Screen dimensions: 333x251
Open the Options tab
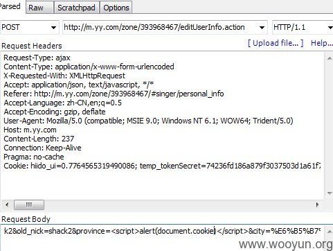[x=116, y=8]
